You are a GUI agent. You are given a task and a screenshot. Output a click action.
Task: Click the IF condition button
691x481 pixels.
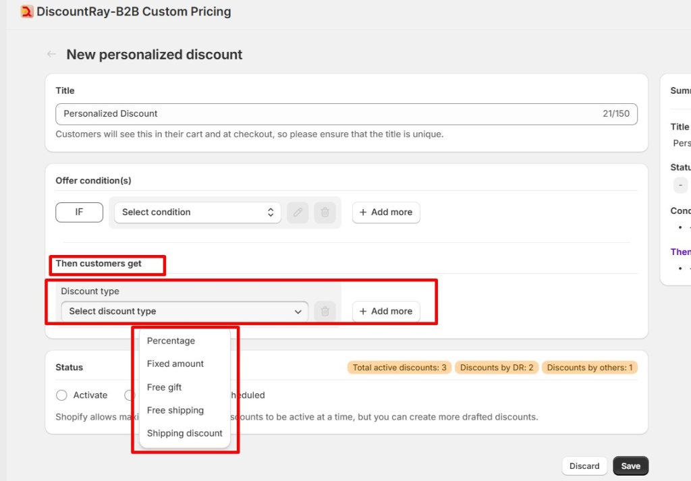pos(79,212)
